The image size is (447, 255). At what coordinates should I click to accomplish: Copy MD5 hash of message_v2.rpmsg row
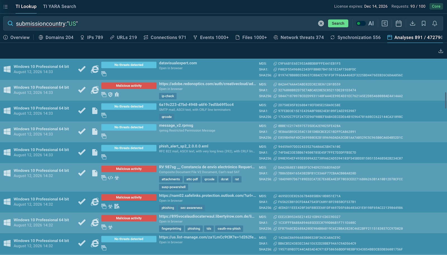275,126
